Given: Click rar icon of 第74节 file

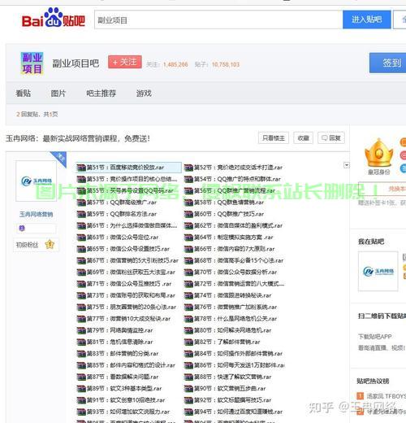Looking at the screenshot, I should (x=188, y=295).
